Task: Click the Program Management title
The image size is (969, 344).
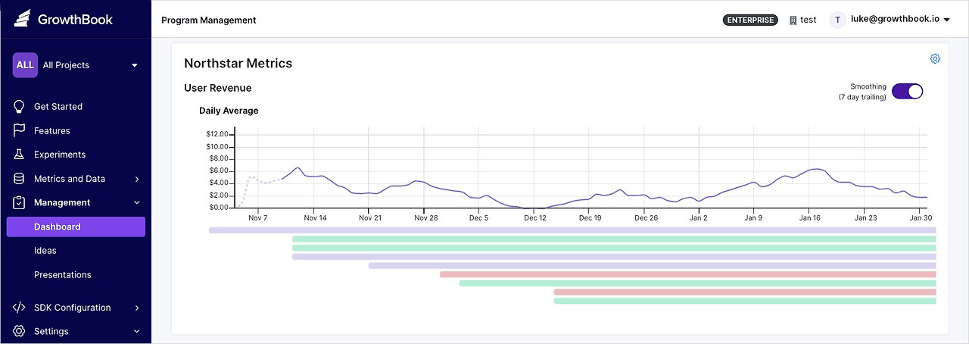Action: [209, 20]
